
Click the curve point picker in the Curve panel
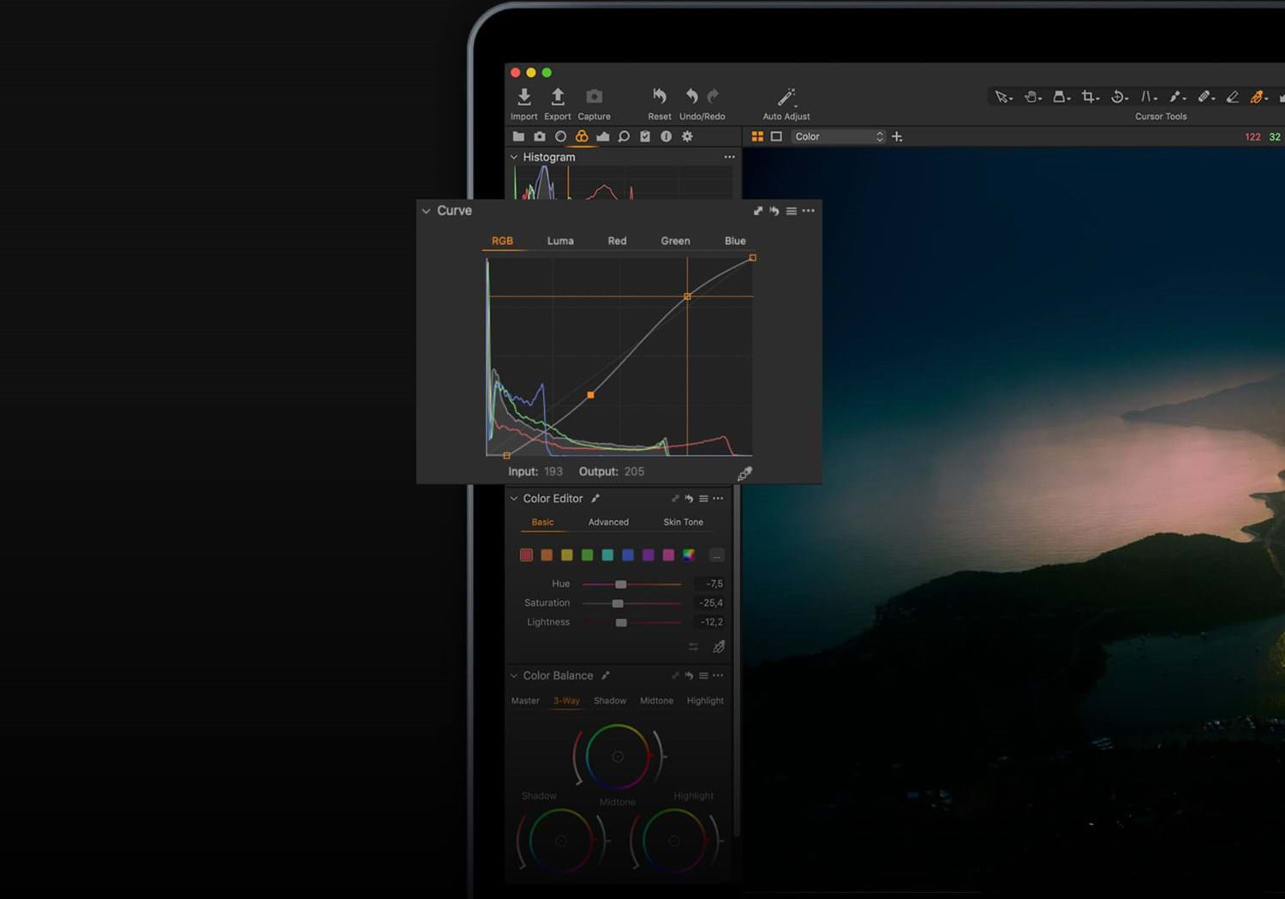744,473
